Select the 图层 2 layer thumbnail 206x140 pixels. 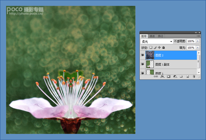point(150,55)
